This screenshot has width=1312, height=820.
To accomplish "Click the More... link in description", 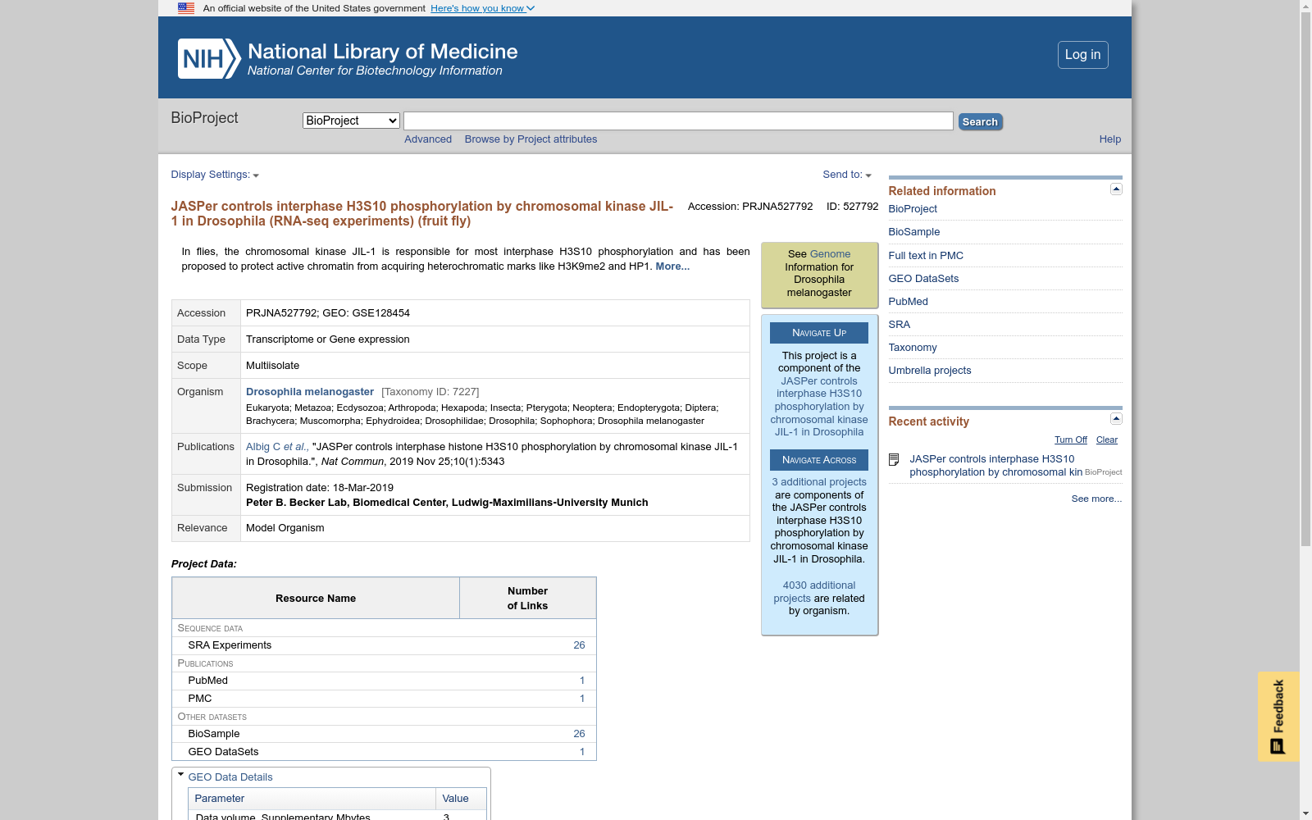I will tap(672, 266).
